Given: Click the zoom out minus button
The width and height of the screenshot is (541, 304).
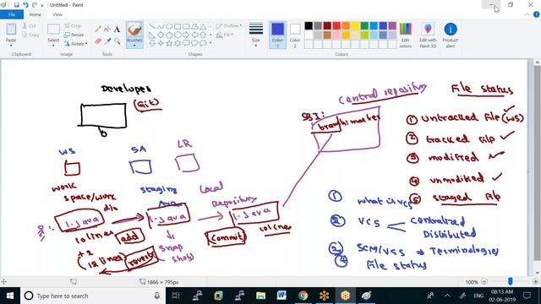Looking at the screenshot, I should coord(484,281).
